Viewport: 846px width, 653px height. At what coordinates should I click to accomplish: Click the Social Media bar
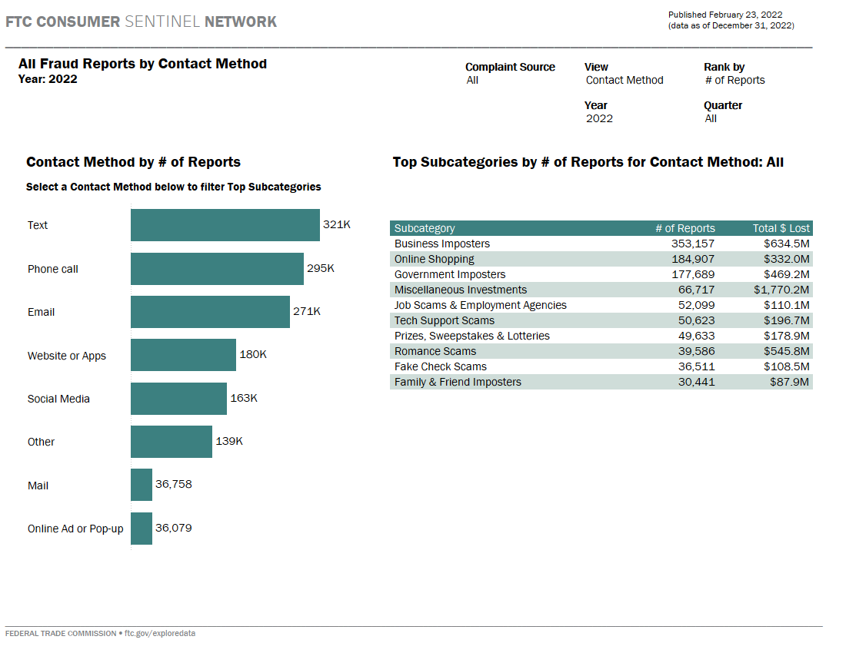tap(178, 399)
